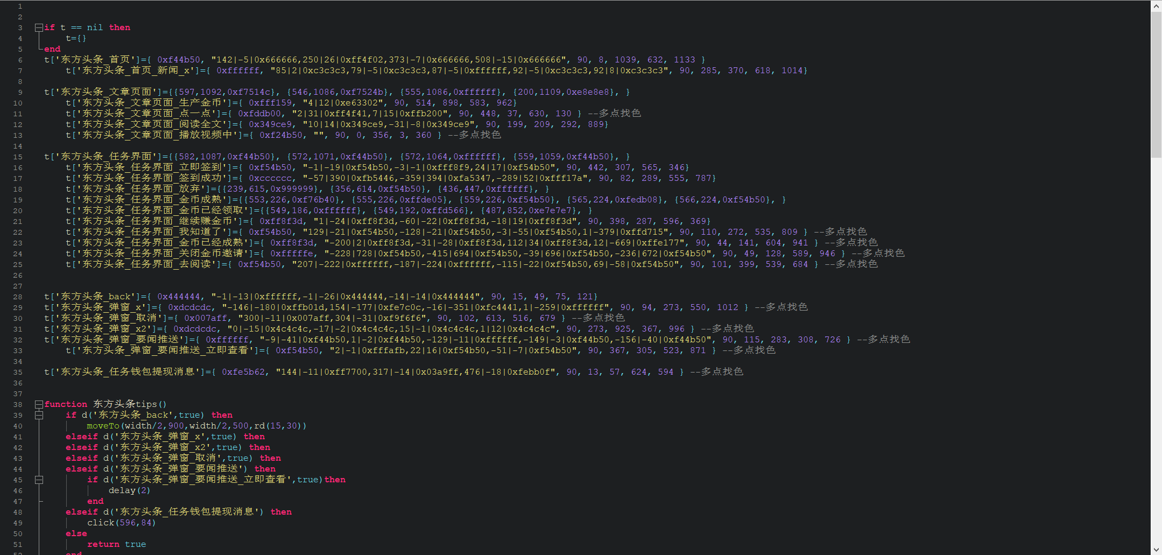Collapse the fold on line 39 if-statement
The width and height of the screenshot is (1162, 555).
click(x=39, y=415)
